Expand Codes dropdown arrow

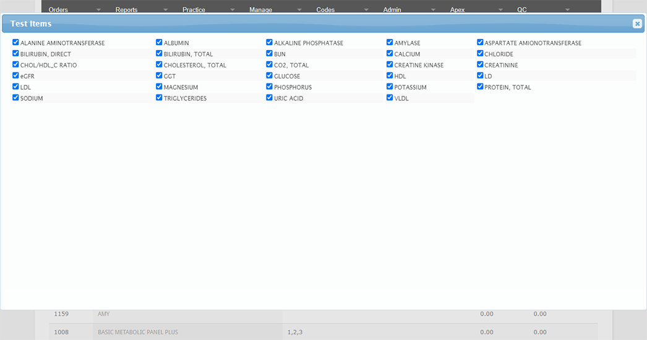pos(366,9)
